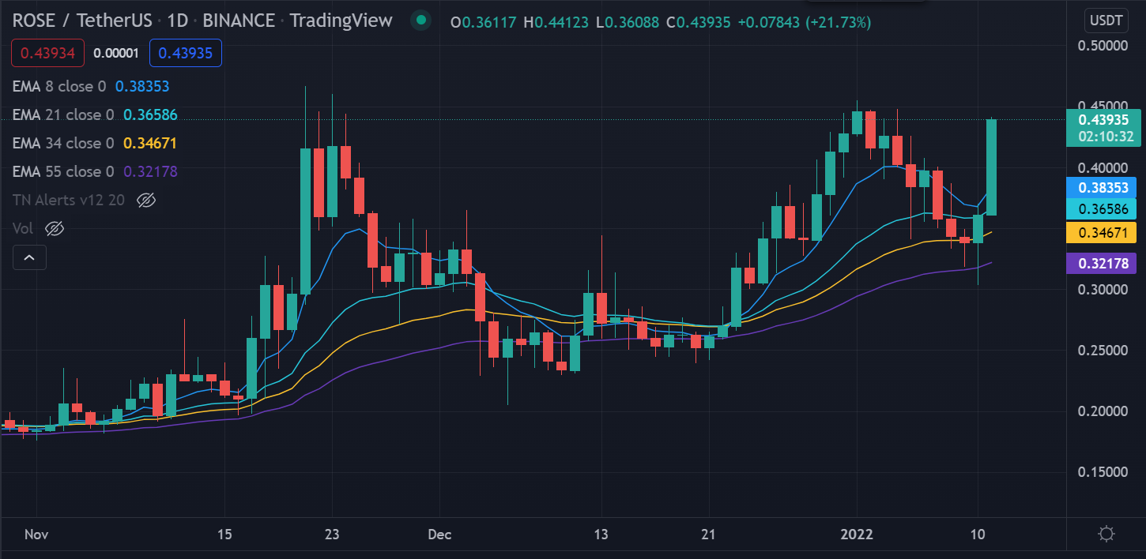Viewport: 1146px width, 559px height.
Task: Click the BINANCE exchange label
Action: (238, 21)
